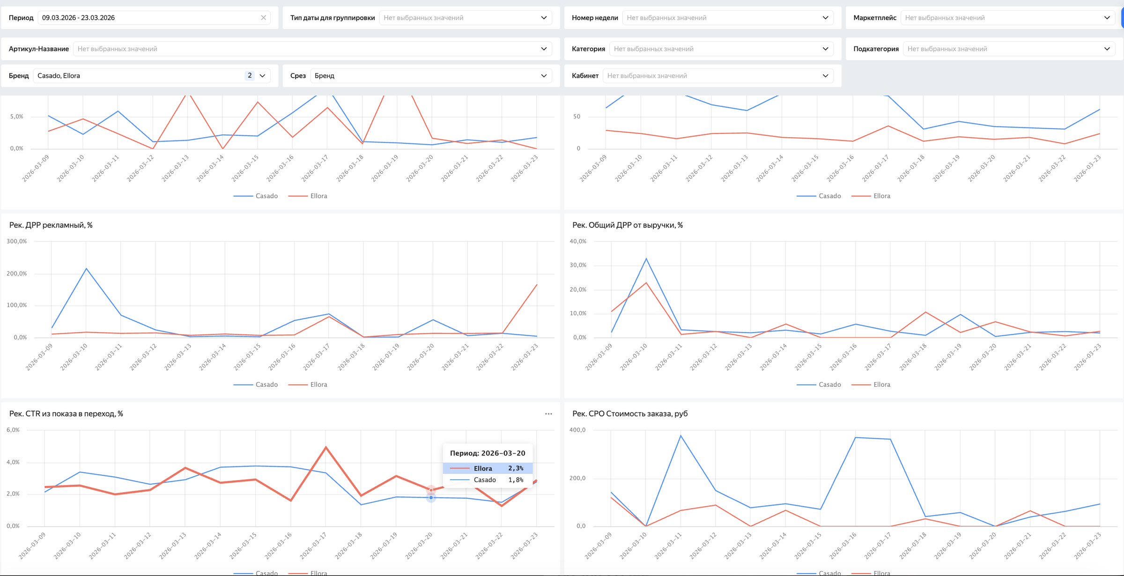Click the "Кабинет" filter label

pos(585,76)
